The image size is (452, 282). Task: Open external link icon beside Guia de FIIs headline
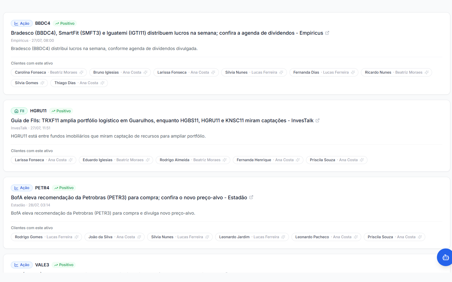(x=318, y=121)
